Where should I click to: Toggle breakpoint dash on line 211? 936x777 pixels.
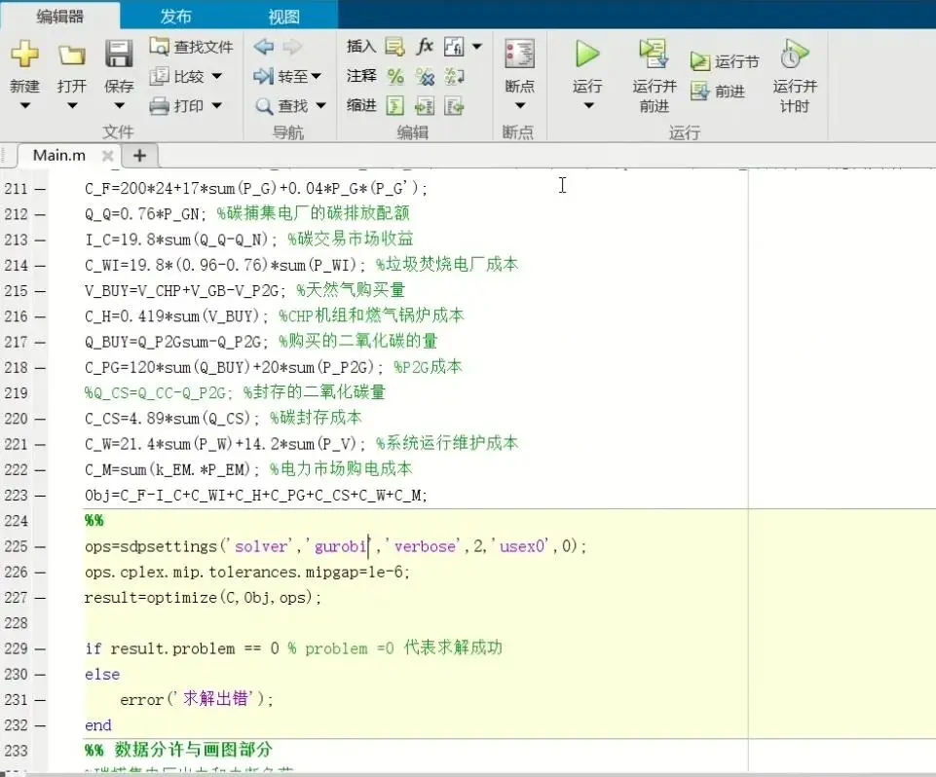(x=40, y=189)
